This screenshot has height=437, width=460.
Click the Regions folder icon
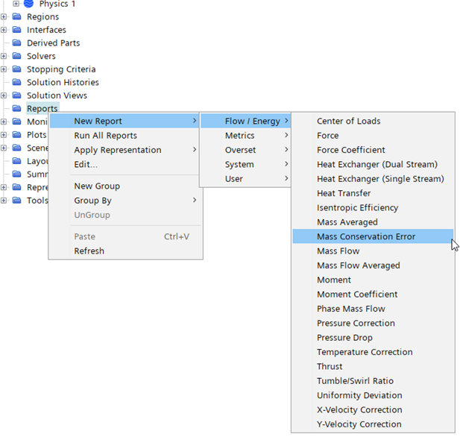coord(16,17)
